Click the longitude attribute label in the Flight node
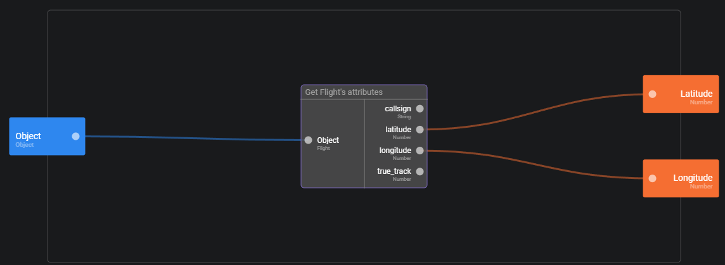 click(395, 151)
